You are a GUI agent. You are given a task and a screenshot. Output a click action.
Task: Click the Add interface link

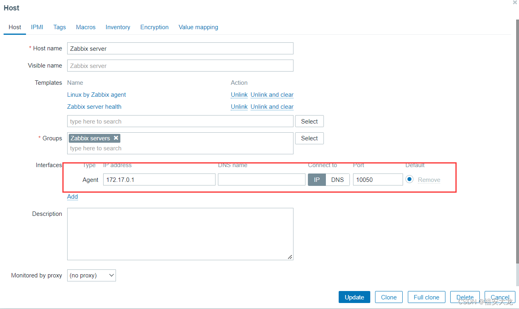pos(72,197)
